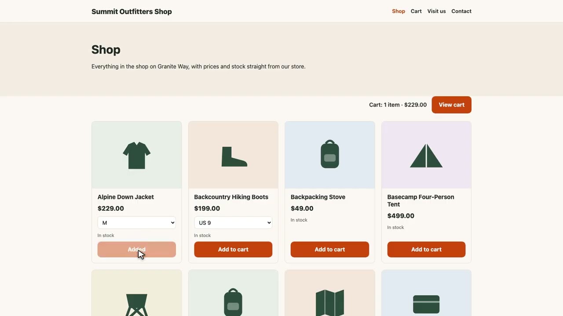This screenshot has height=316, width=563.
Task: Click the $499.00 price
Action: click(x=401, y=216)
